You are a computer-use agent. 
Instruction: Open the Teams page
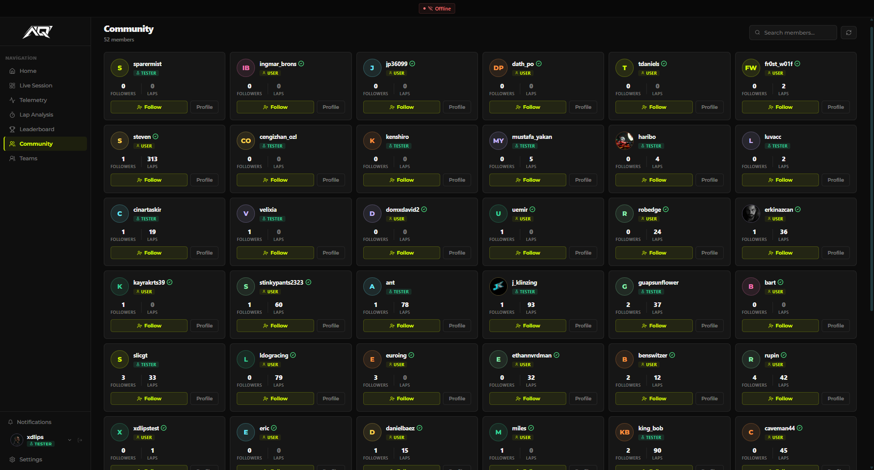[x=45, y=158]
